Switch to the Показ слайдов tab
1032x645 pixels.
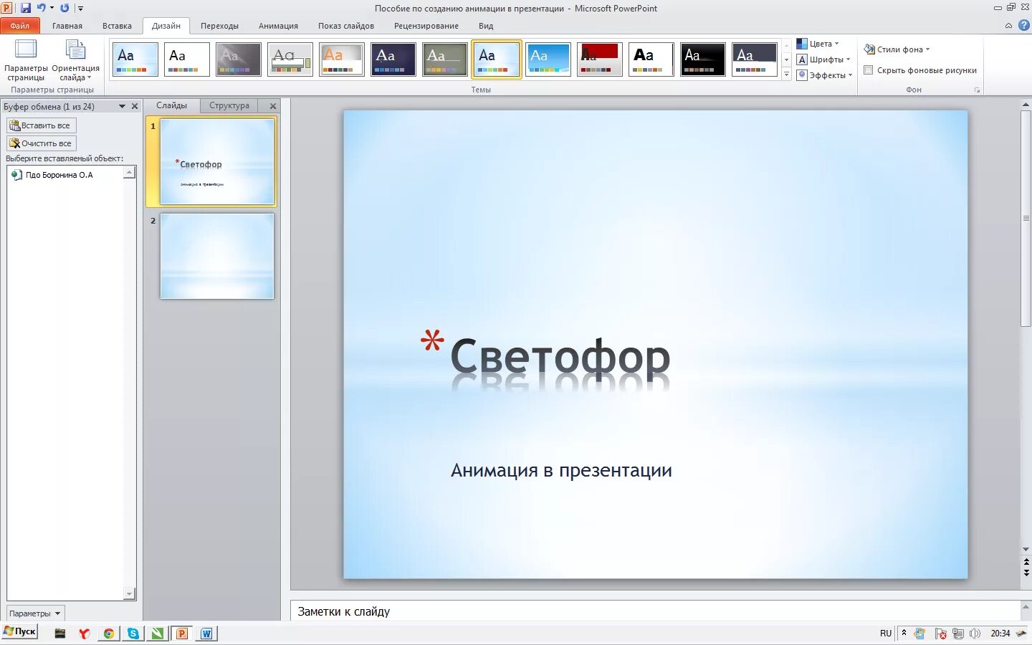coord(346,26)
